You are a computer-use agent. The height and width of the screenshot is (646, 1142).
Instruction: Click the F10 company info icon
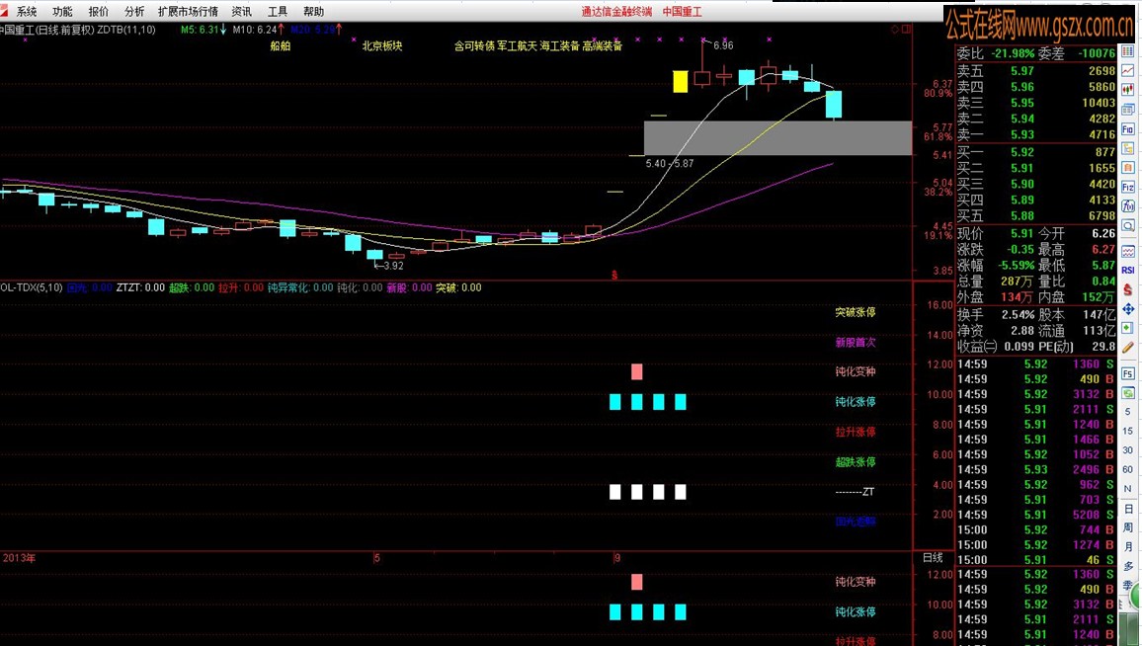1127,129
